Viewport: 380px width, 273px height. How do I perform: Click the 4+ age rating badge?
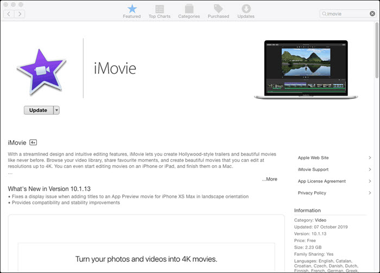[x=33, y=142]
